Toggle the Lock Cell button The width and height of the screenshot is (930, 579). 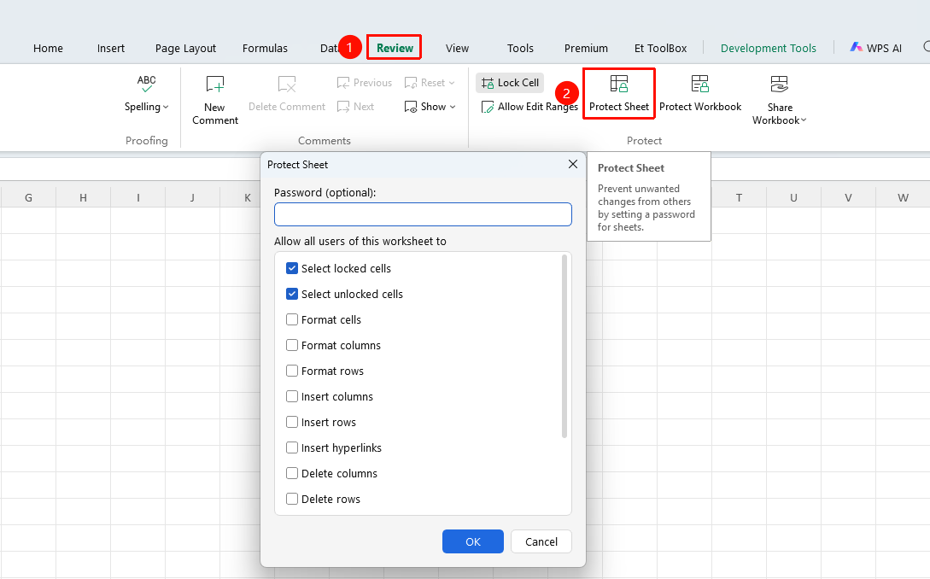pos(510,83)
